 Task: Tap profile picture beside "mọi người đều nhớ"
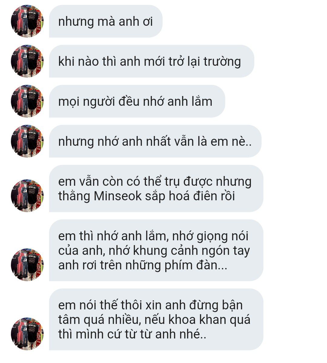click(x=27, y=101)
